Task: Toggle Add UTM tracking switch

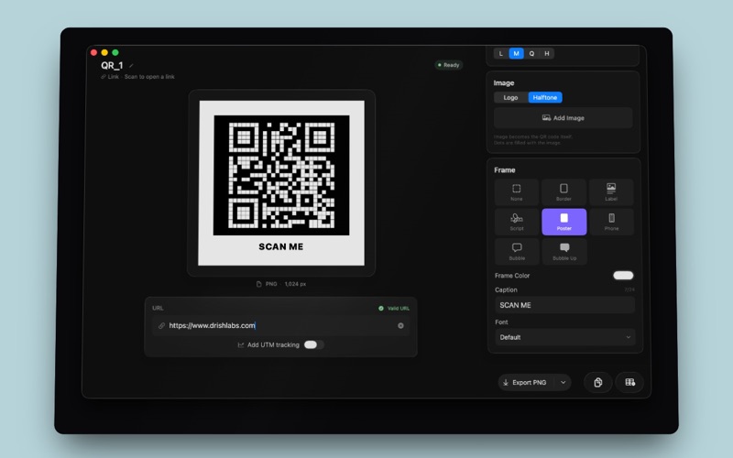Action: pos(313,345)
